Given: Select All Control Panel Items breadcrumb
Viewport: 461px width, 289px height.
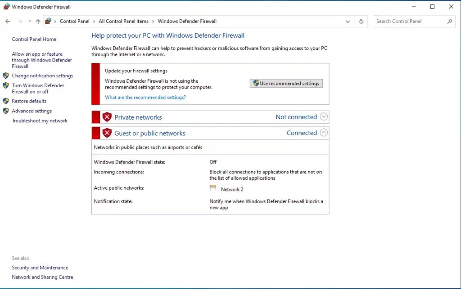Looking at the screenshot, I should (x=123, y=21).
